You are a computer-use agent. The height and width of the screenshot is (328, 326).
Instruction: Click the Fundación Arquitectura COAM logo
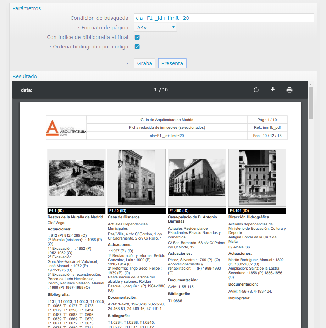click(x=66, y=128)
